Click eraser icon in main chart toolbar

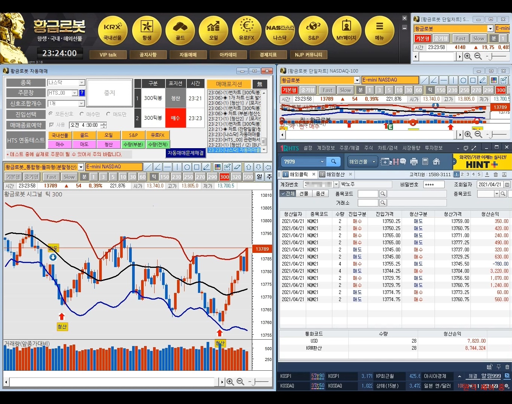(237, 167)
